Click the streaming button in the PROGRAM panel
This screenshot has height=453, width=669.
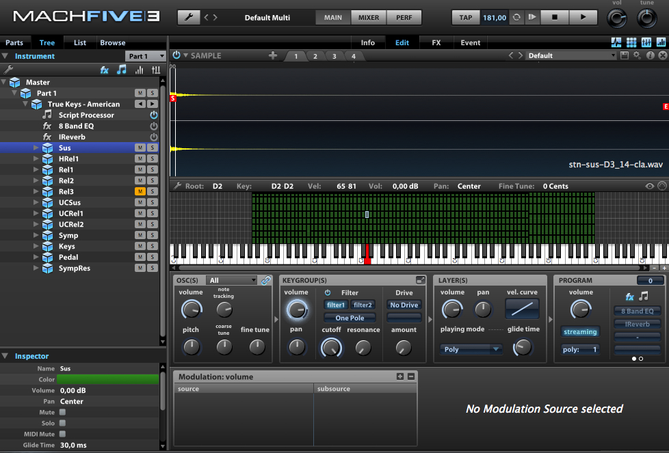(580, 332)
